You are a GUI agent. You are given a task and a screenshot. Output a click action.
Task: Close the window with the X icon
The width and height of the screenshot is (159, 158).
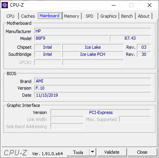pyautogui.click(x=150, y=5)
